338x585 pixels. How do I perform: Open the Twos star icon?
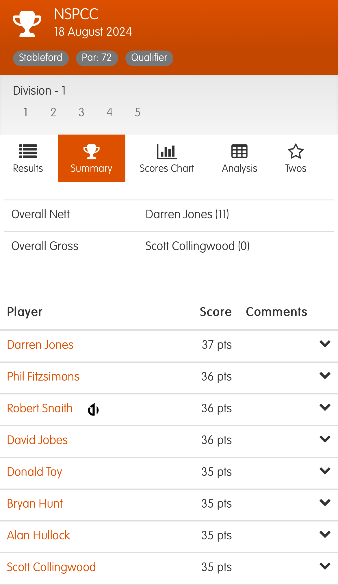(x=296, y=151)
